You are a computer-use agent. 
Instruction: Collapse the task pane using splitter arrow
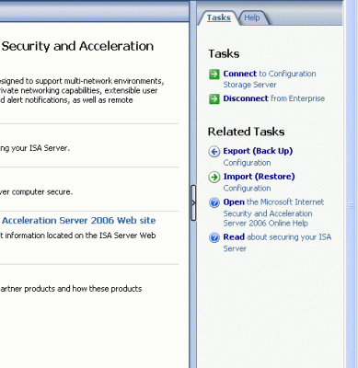(193, 202)
